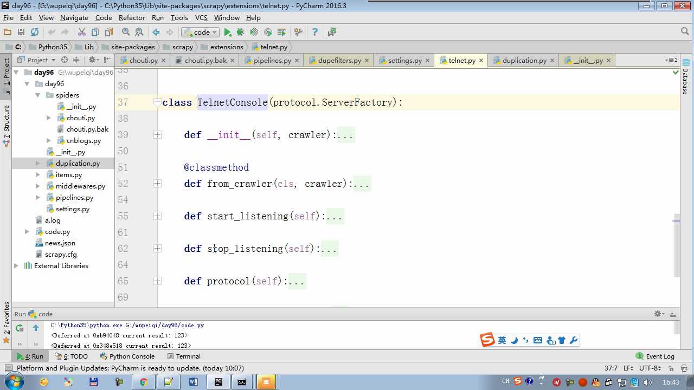Open the Database side panel
Image resolution: width=694 pixels, height=390 pixels.
(685, 77)
